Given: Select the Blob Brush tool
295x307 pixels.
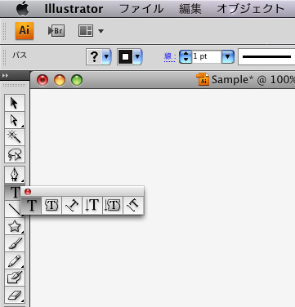Looking at the screenshot, I should [x=15, y=278].
